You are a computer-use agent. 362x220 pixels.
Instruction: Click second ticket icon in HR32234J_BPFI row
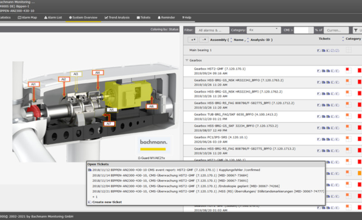click(324, 94)
